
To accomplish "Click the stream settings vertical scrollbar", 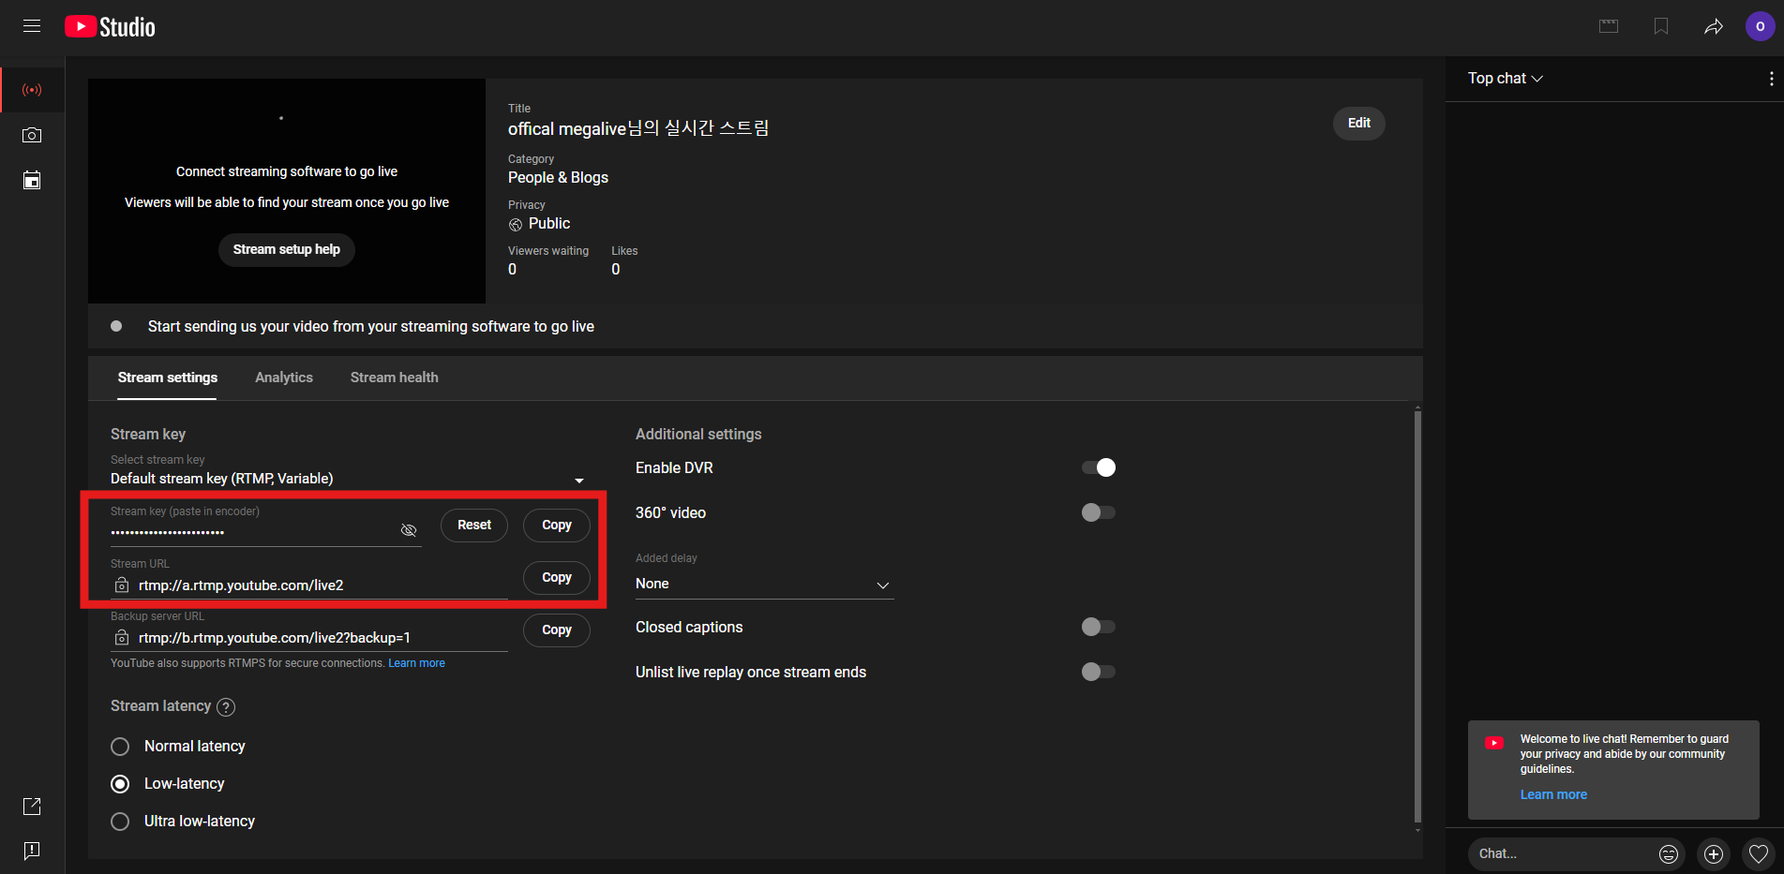I will click(x=1417, y=618).
